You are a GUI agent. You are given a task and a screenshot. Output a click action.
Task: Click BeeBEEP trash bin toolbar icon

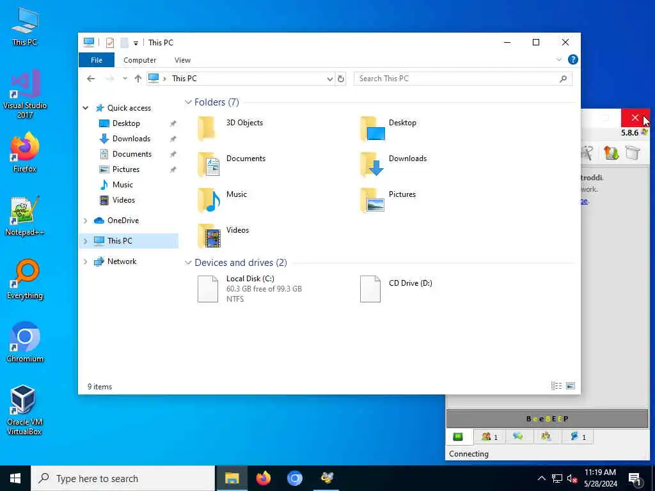633,153
